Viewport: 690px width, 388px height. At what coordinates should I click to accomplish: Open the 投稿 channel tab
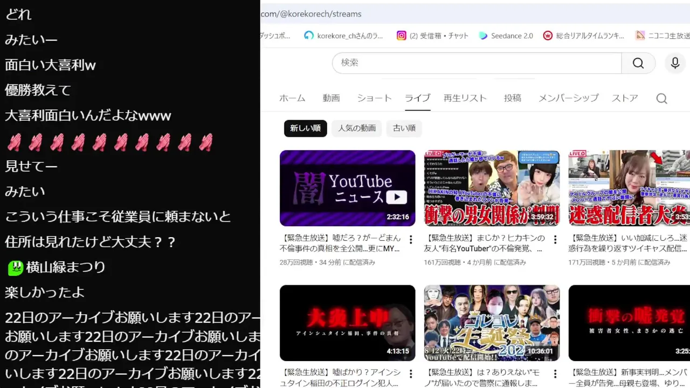click(x=513, y=98)
